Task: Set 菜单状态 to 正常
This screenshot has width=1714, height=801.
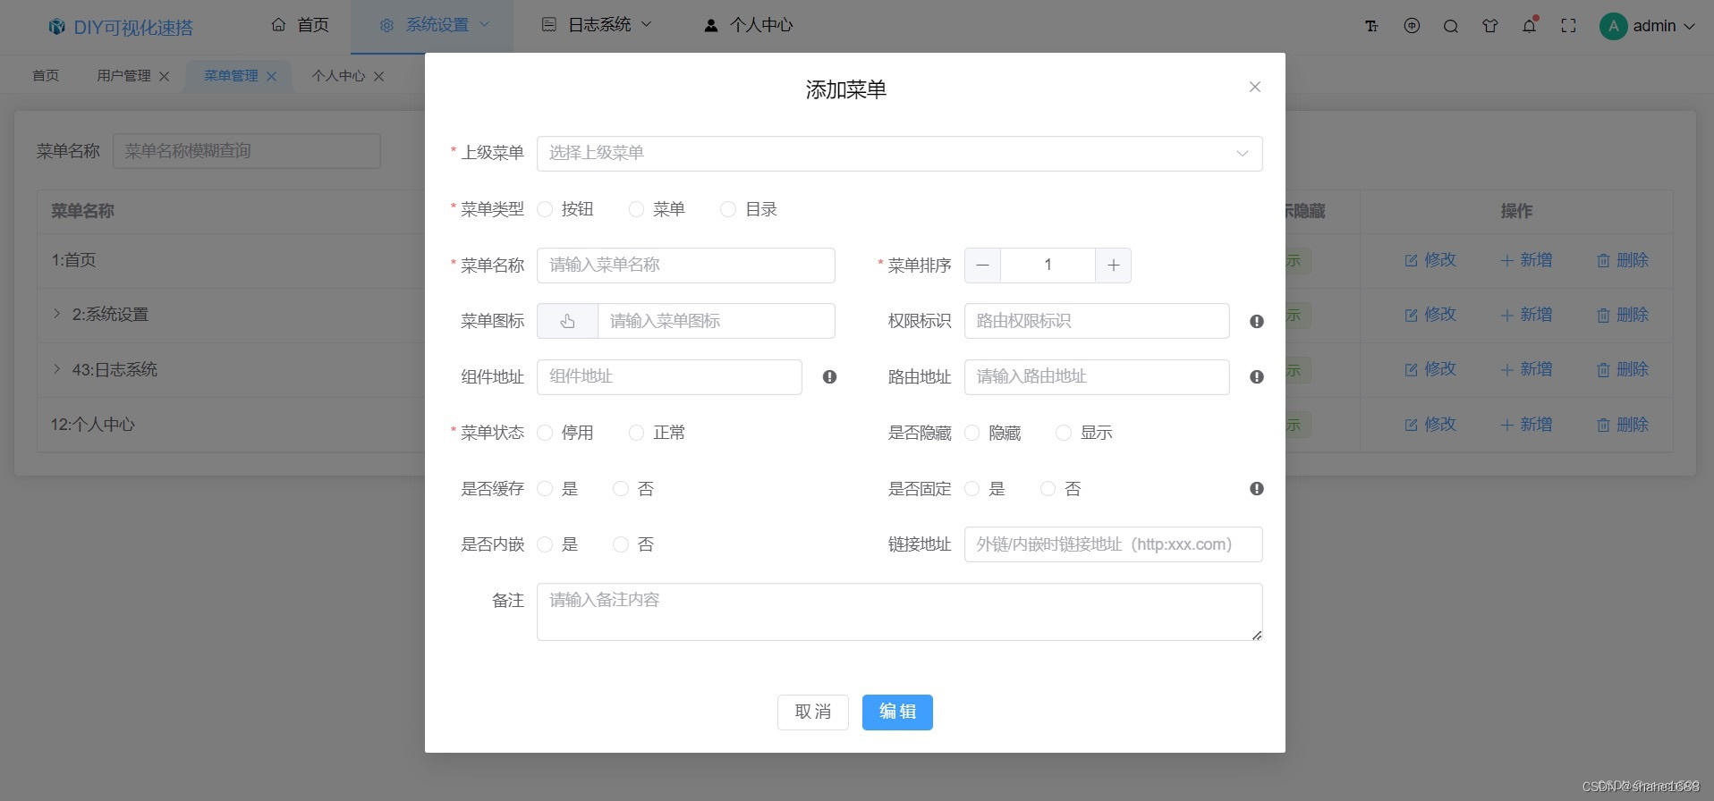Action: [x=636, y=433]
